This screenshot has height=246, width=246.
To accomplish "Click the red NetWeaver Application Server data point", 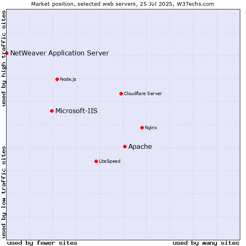I will pyautogui.click(x=7, y=53).
